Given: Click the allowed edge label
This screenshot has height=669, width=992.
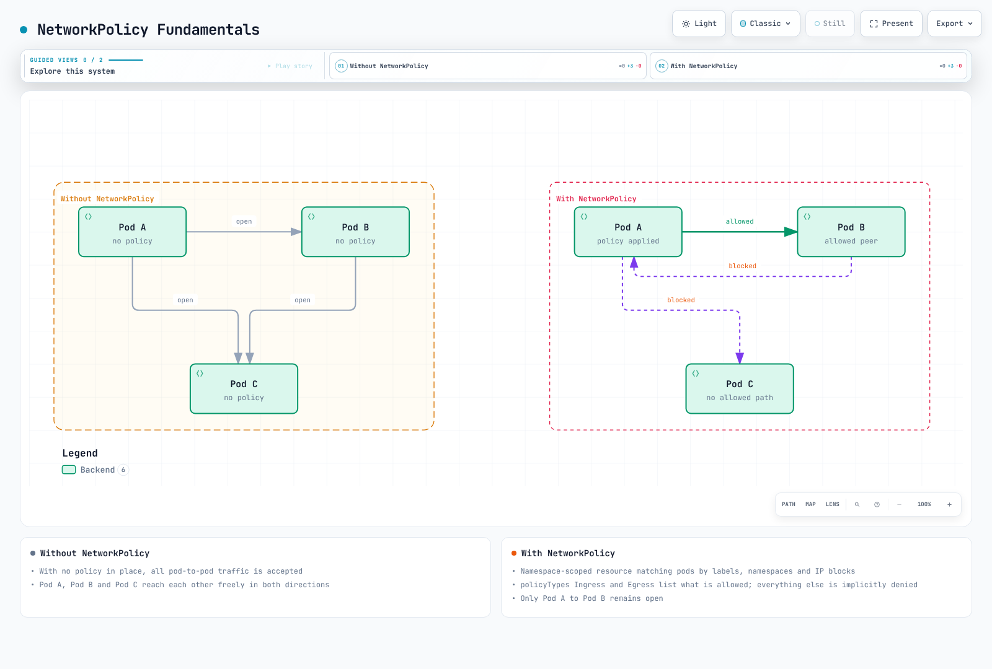Looking at the screenshot, I should 740,221.
